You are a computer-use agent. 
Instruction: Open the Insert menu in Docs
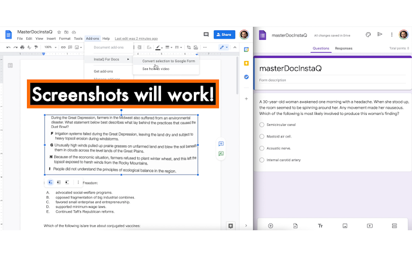coord(51,39)
